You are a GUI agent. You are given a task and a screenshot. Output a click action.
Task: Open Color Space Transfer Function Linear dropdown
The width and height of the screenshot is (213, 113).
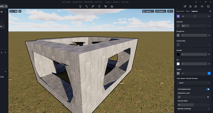pyautogui.click(x=194, y=83)
